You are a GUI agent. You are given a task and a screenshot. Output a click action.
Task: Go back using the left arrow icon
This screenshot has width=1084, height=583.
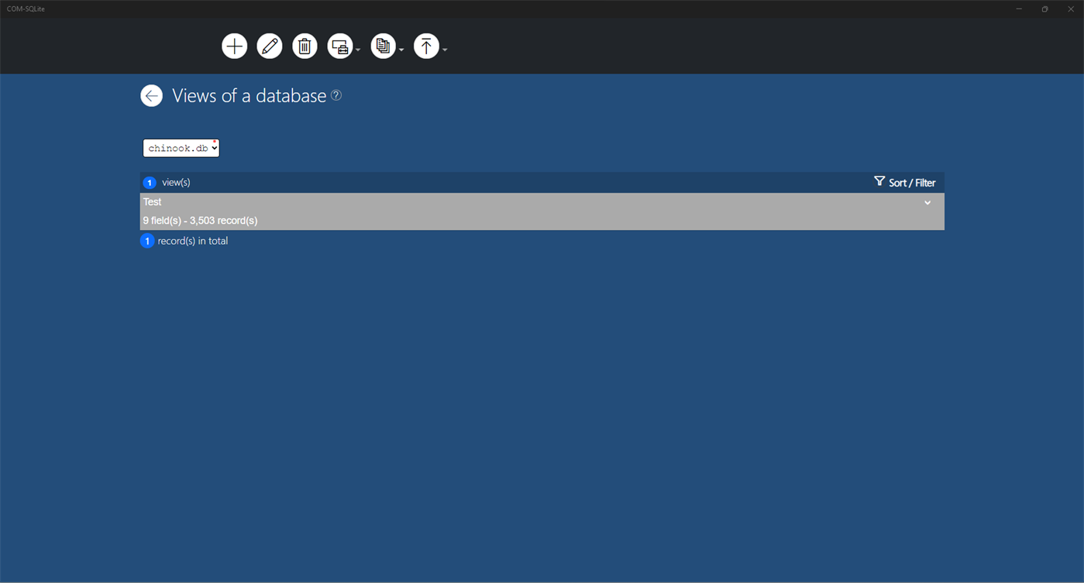(151, 96)
